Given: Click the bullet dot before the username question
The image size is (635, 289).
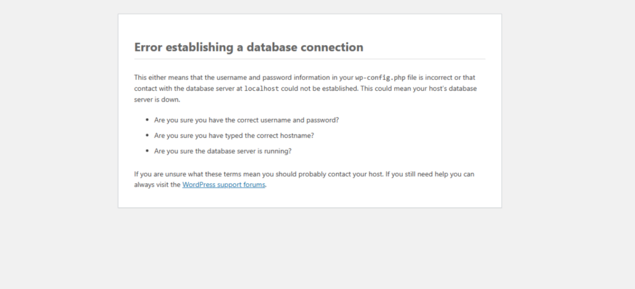Looking at the screenshot, I should [x=148, y=119].
